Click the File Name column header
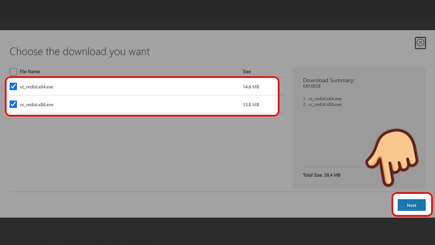Image resolution: width=435 pixels, height=245 pixels. tap(30, 72)
